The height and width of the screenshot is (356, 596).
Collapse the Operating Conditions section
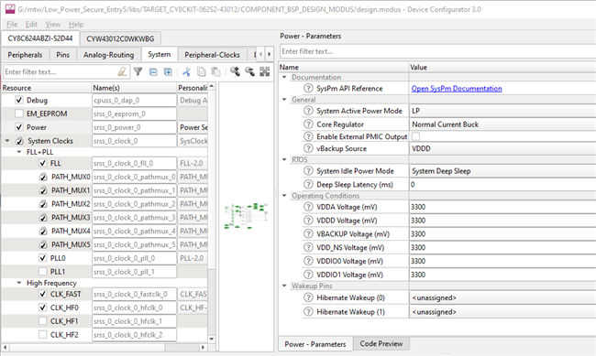284,196
